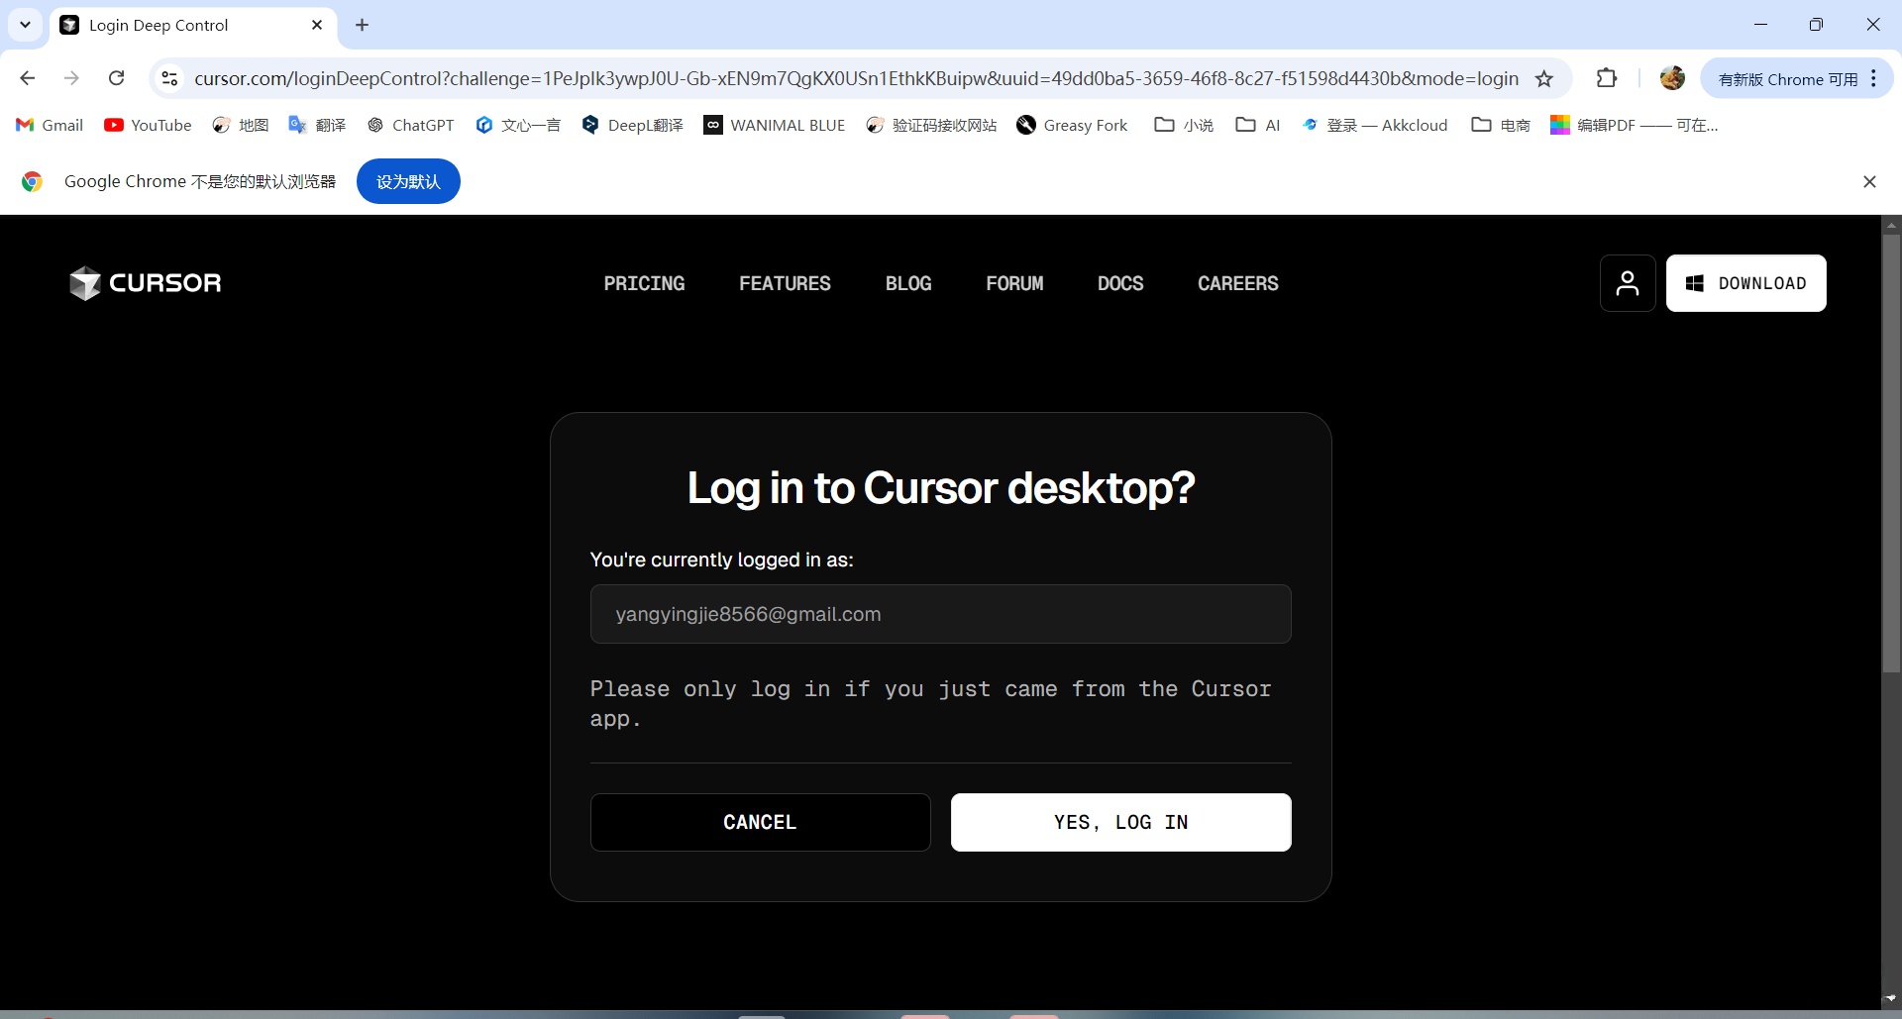1902x1019 pixels.
Task: Open the 翻译 bookmark
Action: click(317, 125)
